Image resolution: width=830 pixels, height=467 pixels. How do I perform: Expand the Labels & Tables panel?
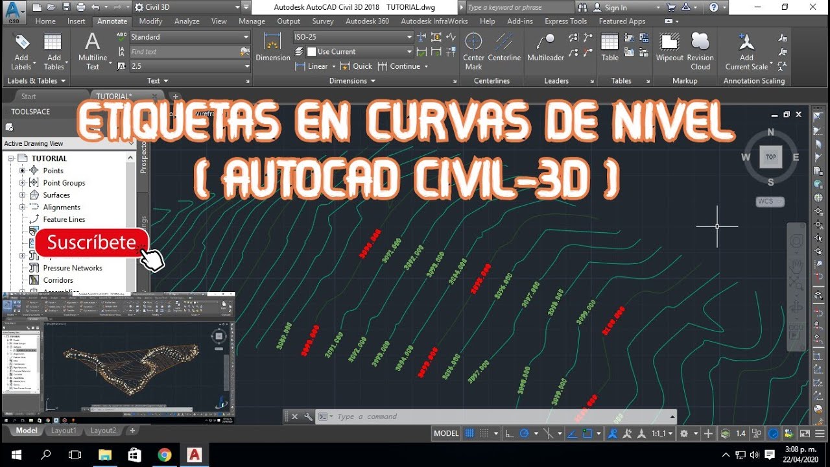point(36,80)
